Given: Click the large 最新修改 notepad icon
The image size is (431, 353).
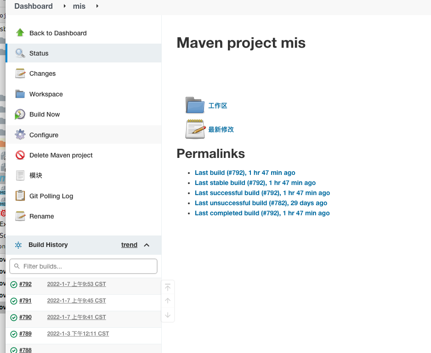Looking at the screenshot, I should (195, 129).
